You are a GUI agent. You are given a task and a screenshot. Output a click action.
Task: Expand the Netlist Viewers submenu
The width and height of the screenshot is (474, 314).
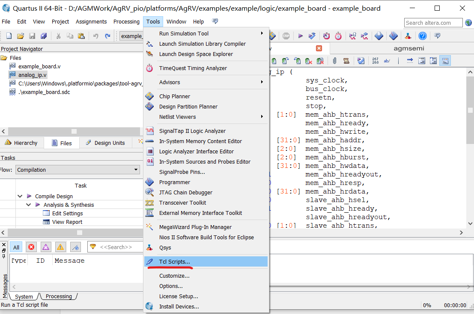click(206, 117)
